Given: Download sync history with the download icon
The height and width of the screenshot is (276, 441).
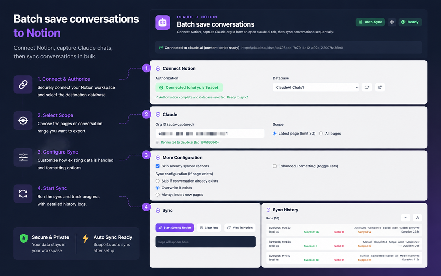Looking at the screenshot, I should 417,218.
